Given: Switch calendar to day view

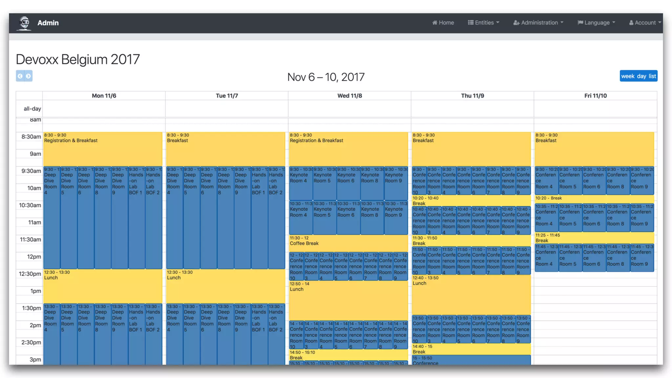Looking at the screenshot, I should [641, 76].
